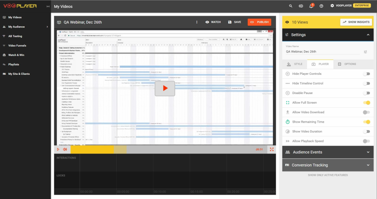Click the Video Funnels filter icon
The height and width of the screenshot is (199, 377).
(4, 45)
